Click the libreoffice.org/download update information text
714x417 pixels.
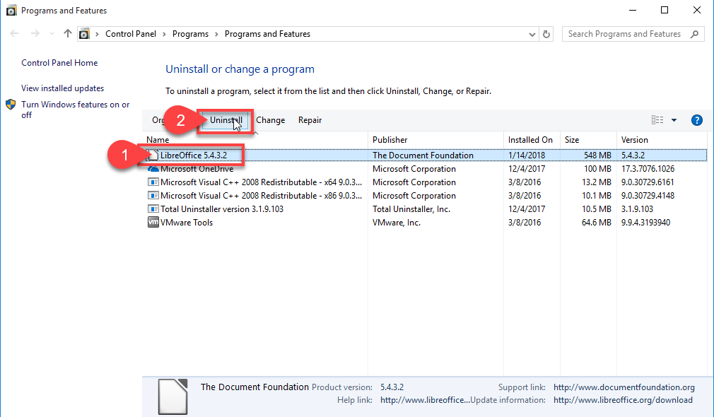623,400
